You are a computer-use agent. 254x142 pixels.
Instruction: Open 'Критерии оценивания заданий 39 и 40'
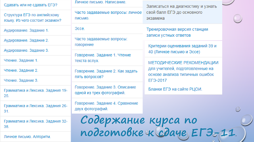182,49
